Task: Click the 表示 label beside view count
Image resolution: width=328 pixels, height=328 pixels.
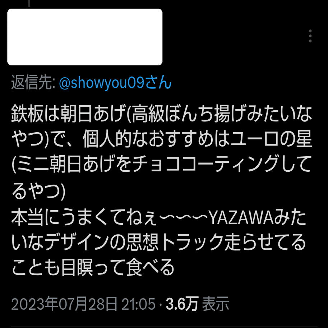Action: [x=216, y=304]
